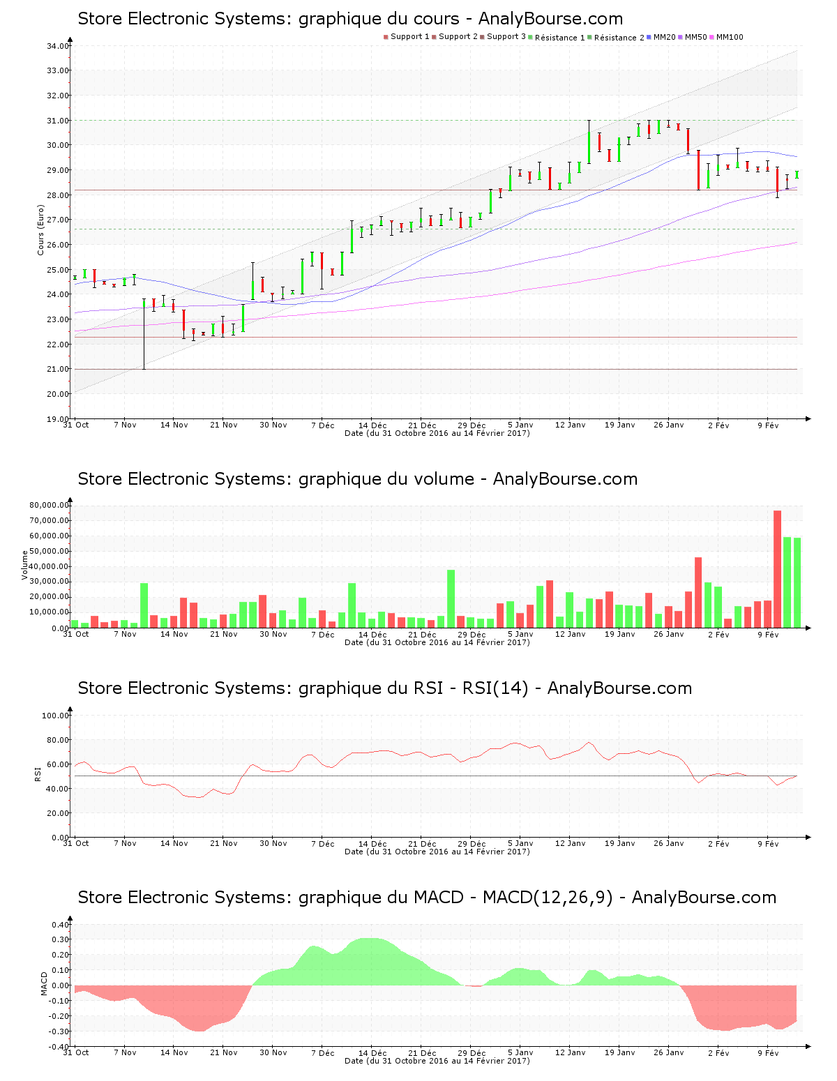Click the Support 1 red legend swatch
The width and height of the screenshot is (837, 1081).
click(386, 37)
